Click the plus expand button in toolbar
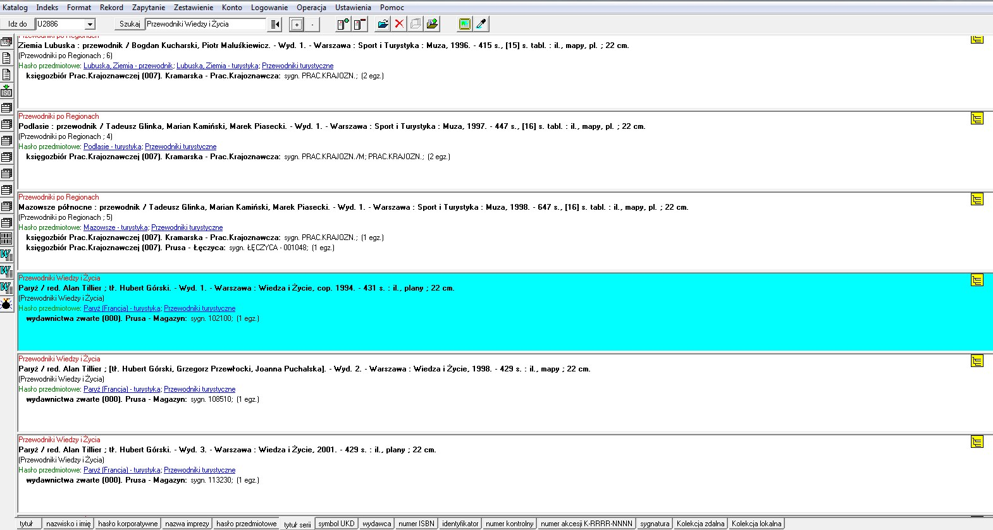993x530 pixels. [x=296, y=24]
